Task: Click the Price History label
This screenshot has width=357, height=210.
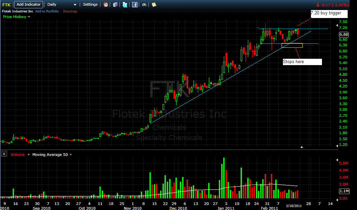Action: 15,17
